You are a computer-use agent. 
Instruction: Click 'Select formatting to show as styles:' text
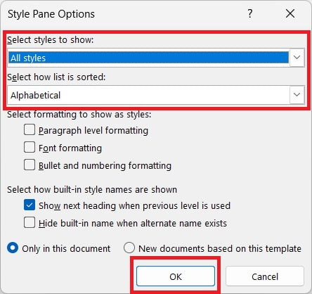79,115
